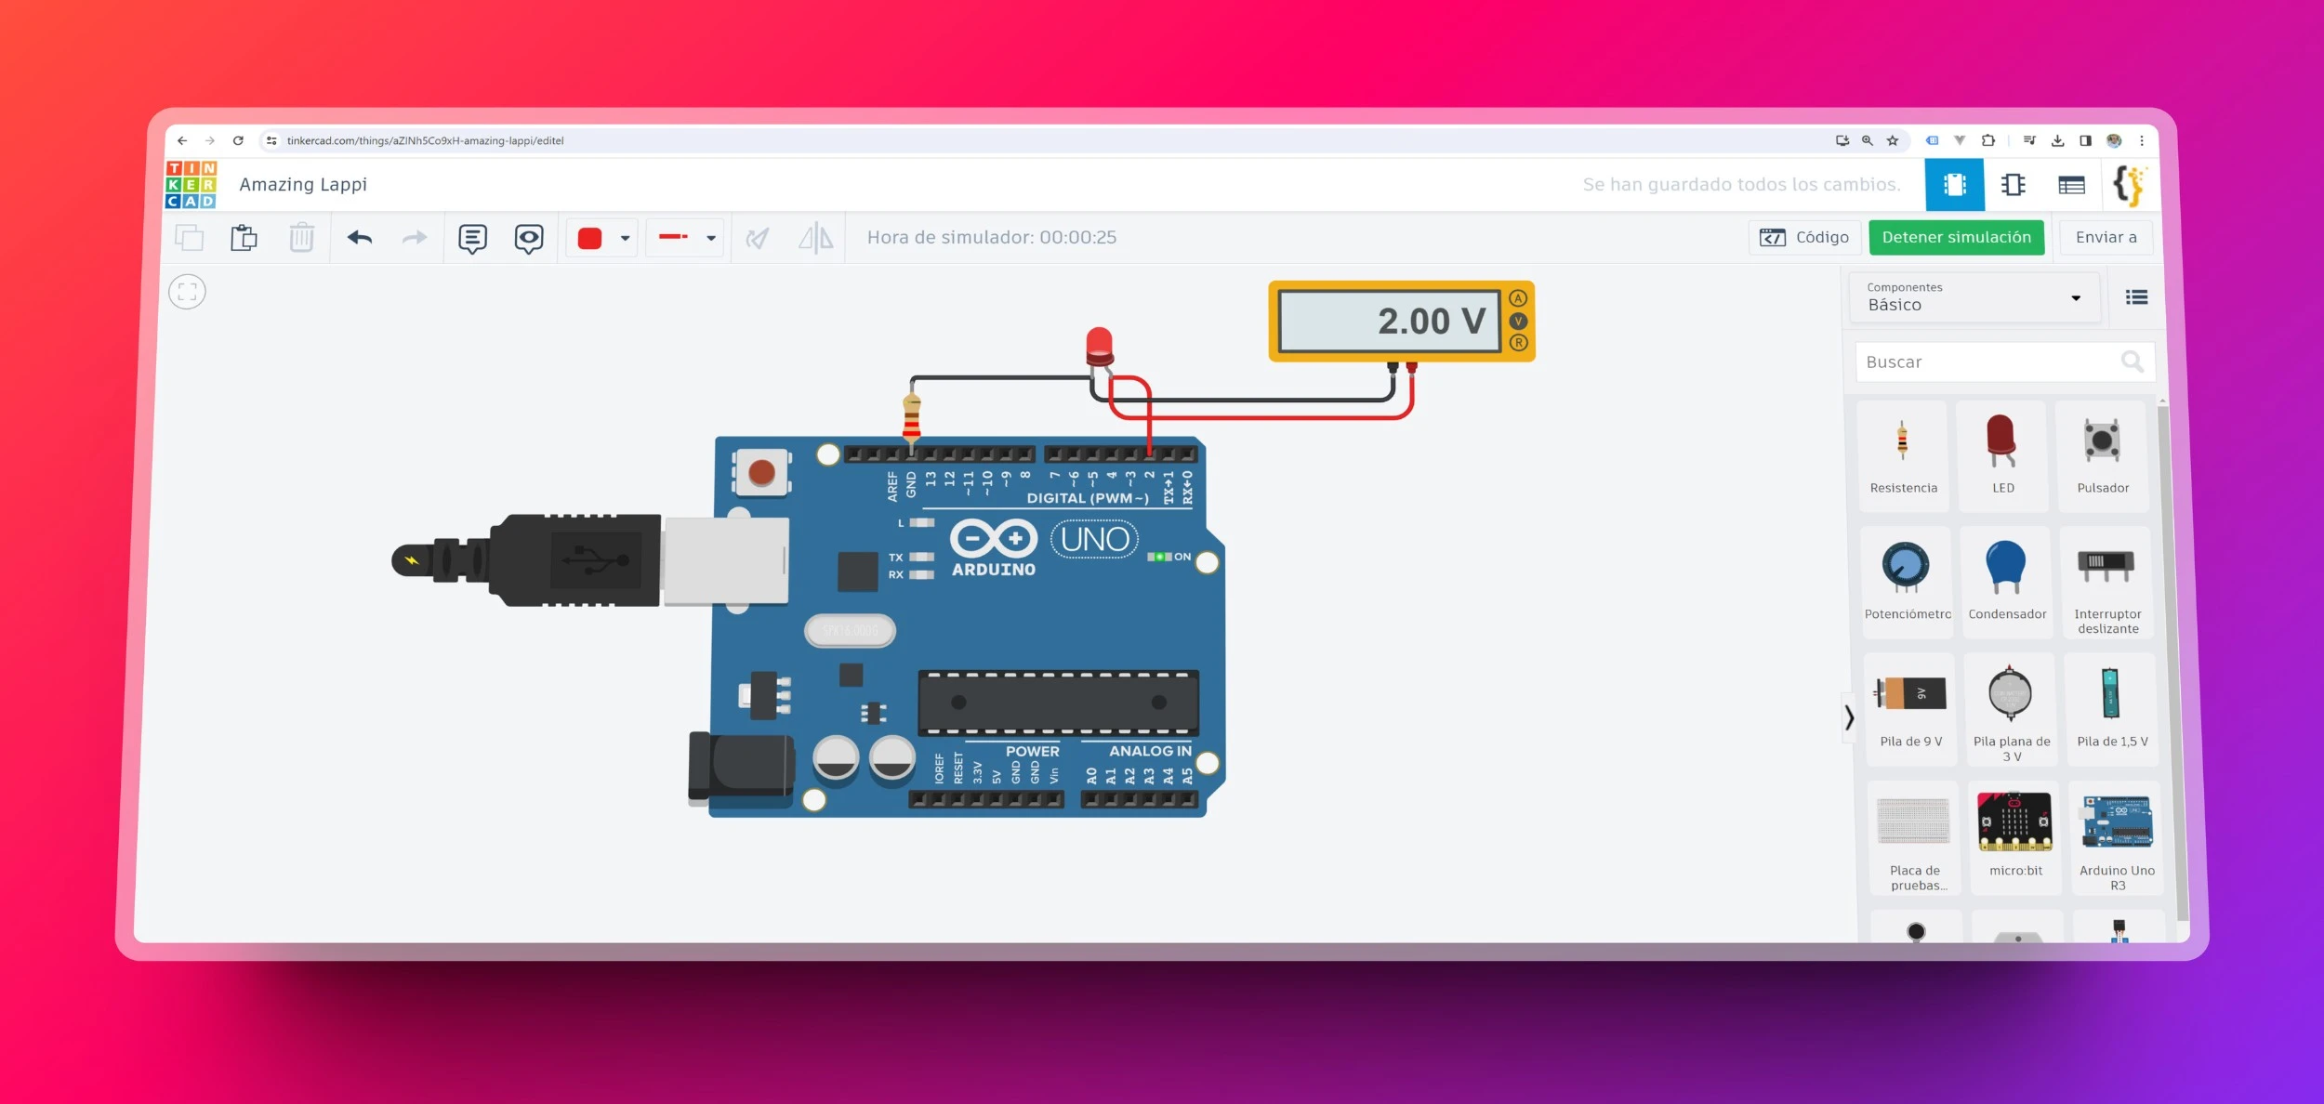Set multimeter to Resistance mode R
This screenshot has height=1104, width=2324.
(1518, 342)
